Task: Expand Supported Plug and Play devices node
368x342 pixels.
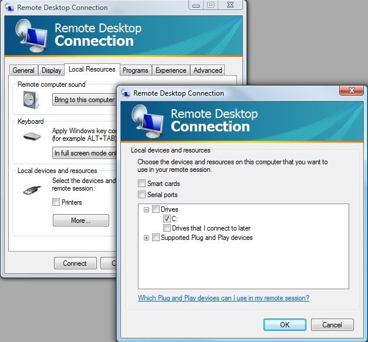Action: coord(146,238)
